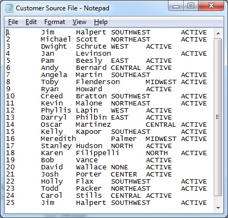
Task: Maximize the Notepad window
Action: coord(191,6)
